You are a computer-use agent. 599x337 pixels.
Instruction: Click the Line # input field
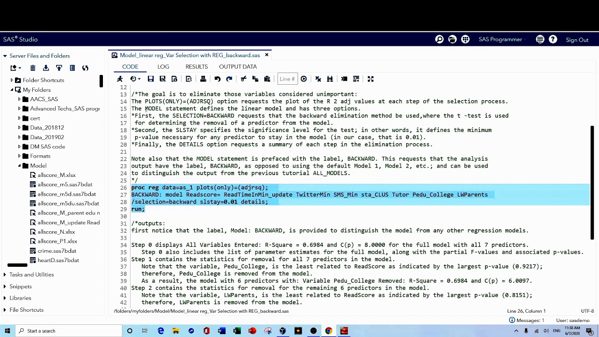287,79
